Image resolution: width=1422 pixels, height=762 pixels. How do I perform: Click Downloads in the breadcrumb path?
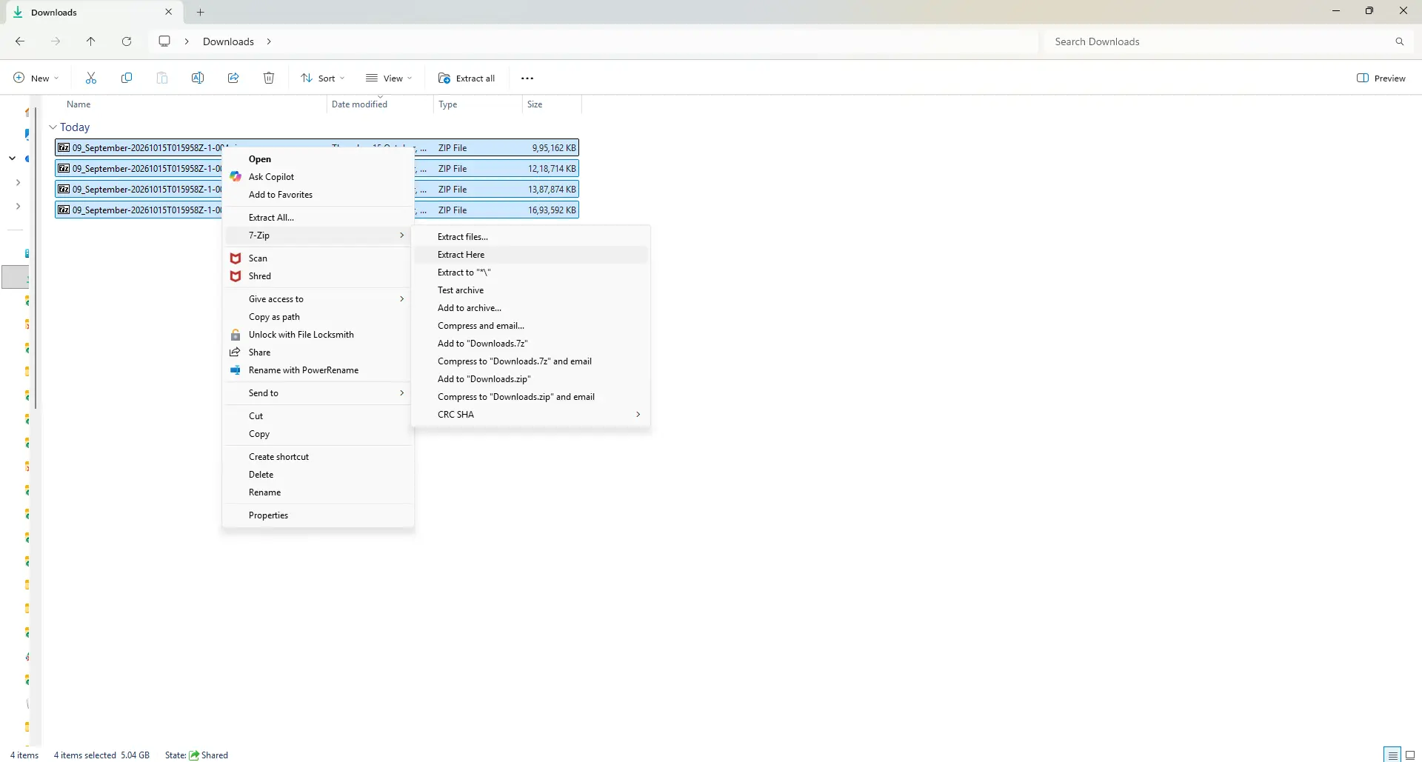click(228, 41)
